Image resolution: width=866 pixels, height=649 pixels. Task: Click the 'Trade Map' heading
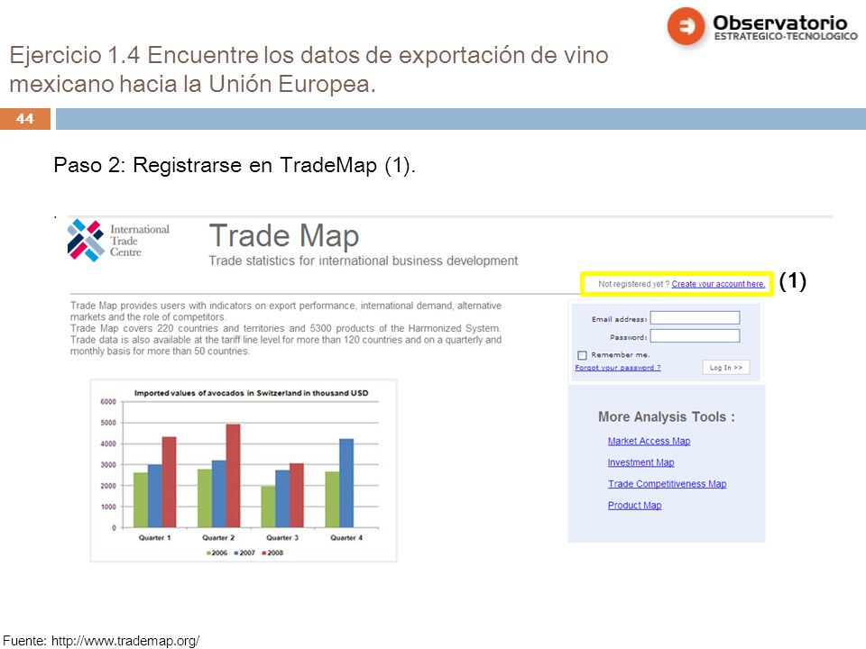[284, 235]
